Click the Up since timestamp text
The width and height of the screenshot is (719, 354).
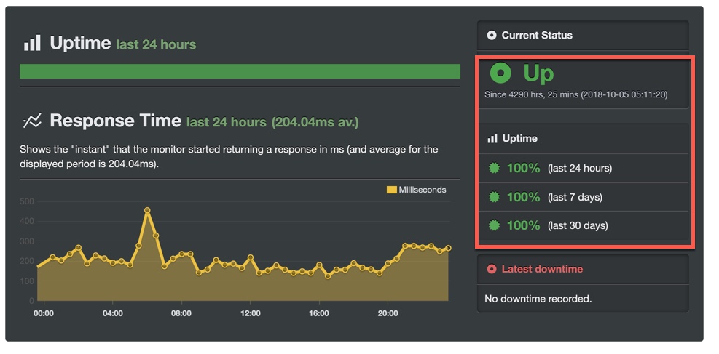pos(576,95)
